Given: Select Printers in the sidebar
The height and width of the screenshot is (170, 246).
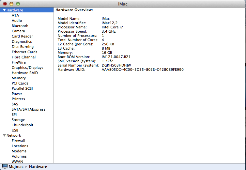Looking at the screenshot, I should coord(18,99).
